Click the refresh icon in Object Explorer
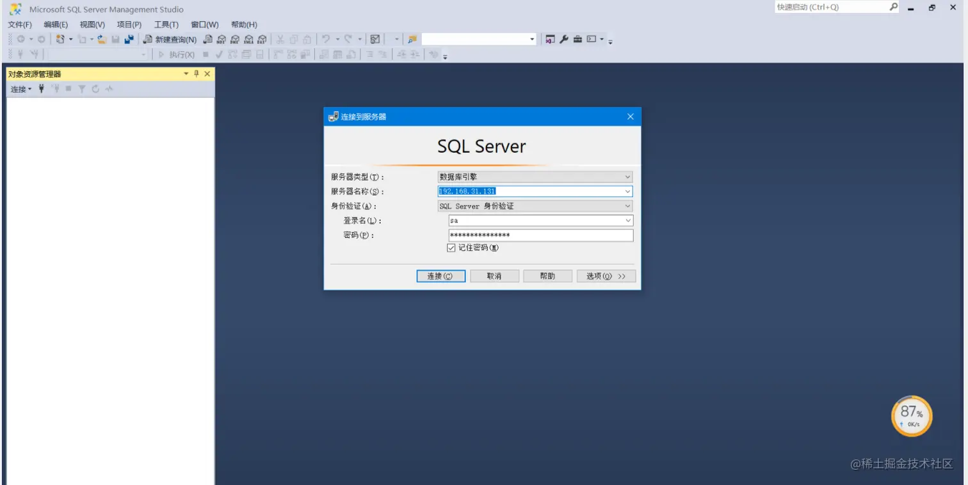Viewport: 968px width, 485px height. pos(95,89)
